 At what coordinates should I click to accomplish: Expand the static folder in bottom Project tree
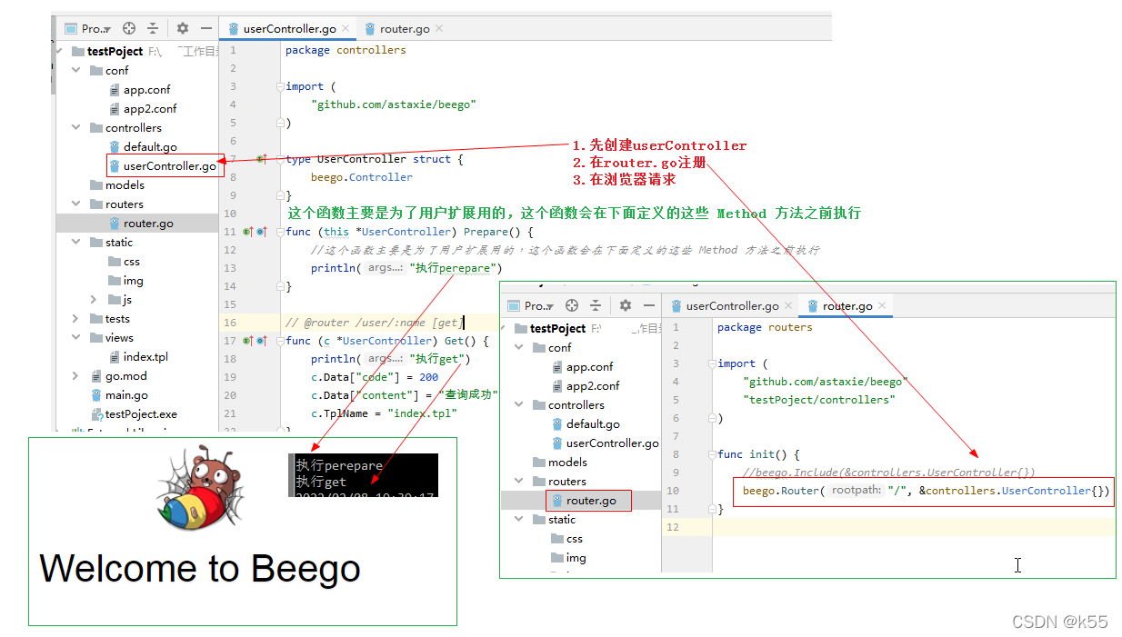pyautogui.click(x=518, y=519)
